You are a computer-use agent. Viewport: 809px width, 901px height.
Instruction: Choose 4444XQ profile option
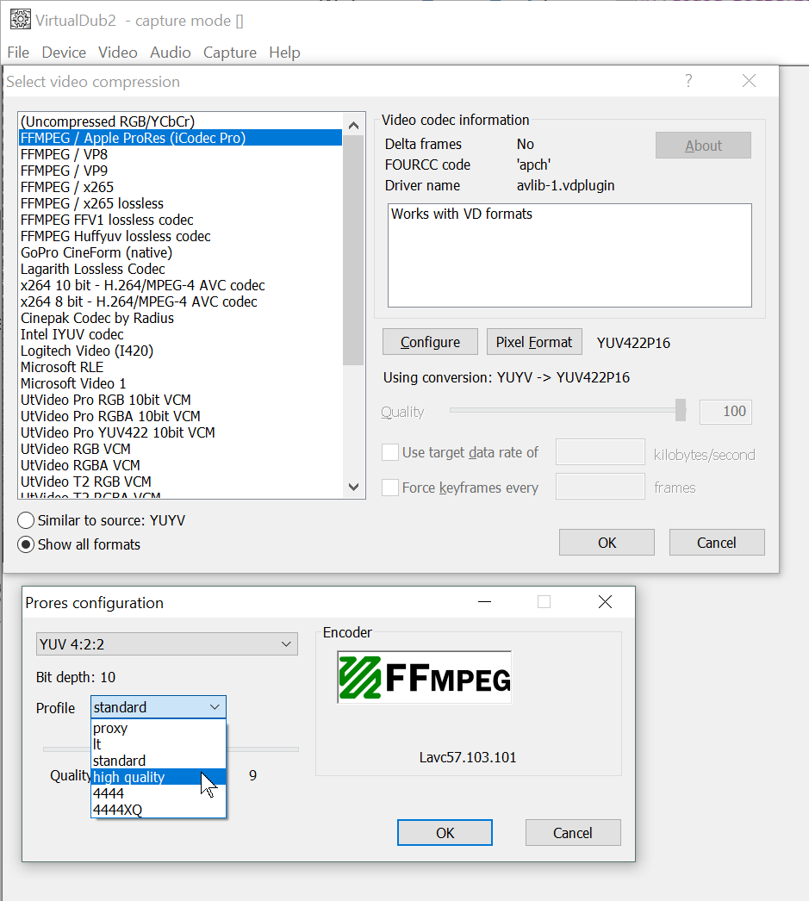click(159, 810)
